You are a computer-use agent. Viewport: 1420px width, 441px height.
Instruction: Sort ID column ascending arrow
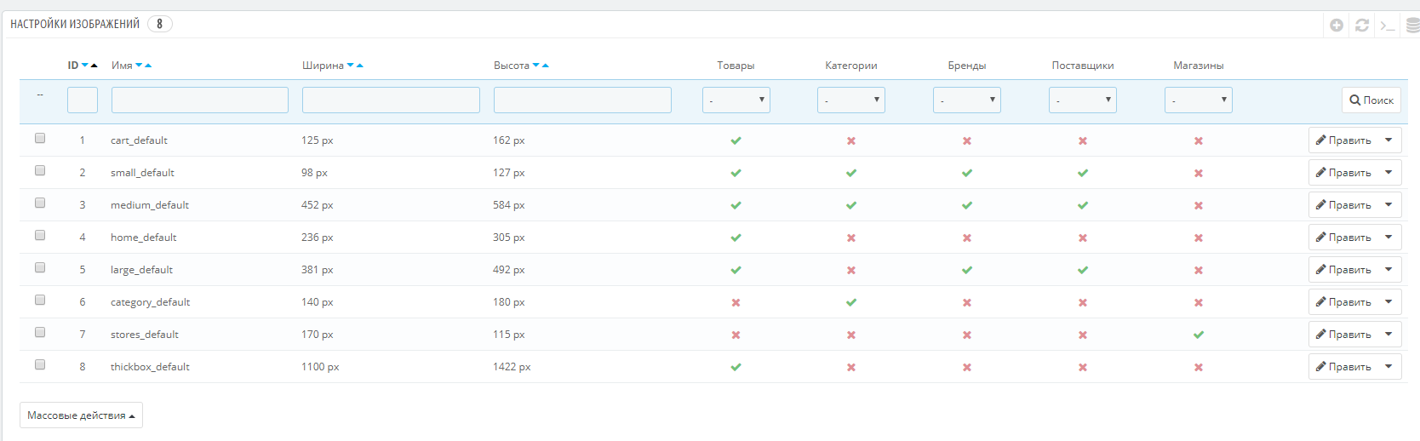[x=94, y=66]
